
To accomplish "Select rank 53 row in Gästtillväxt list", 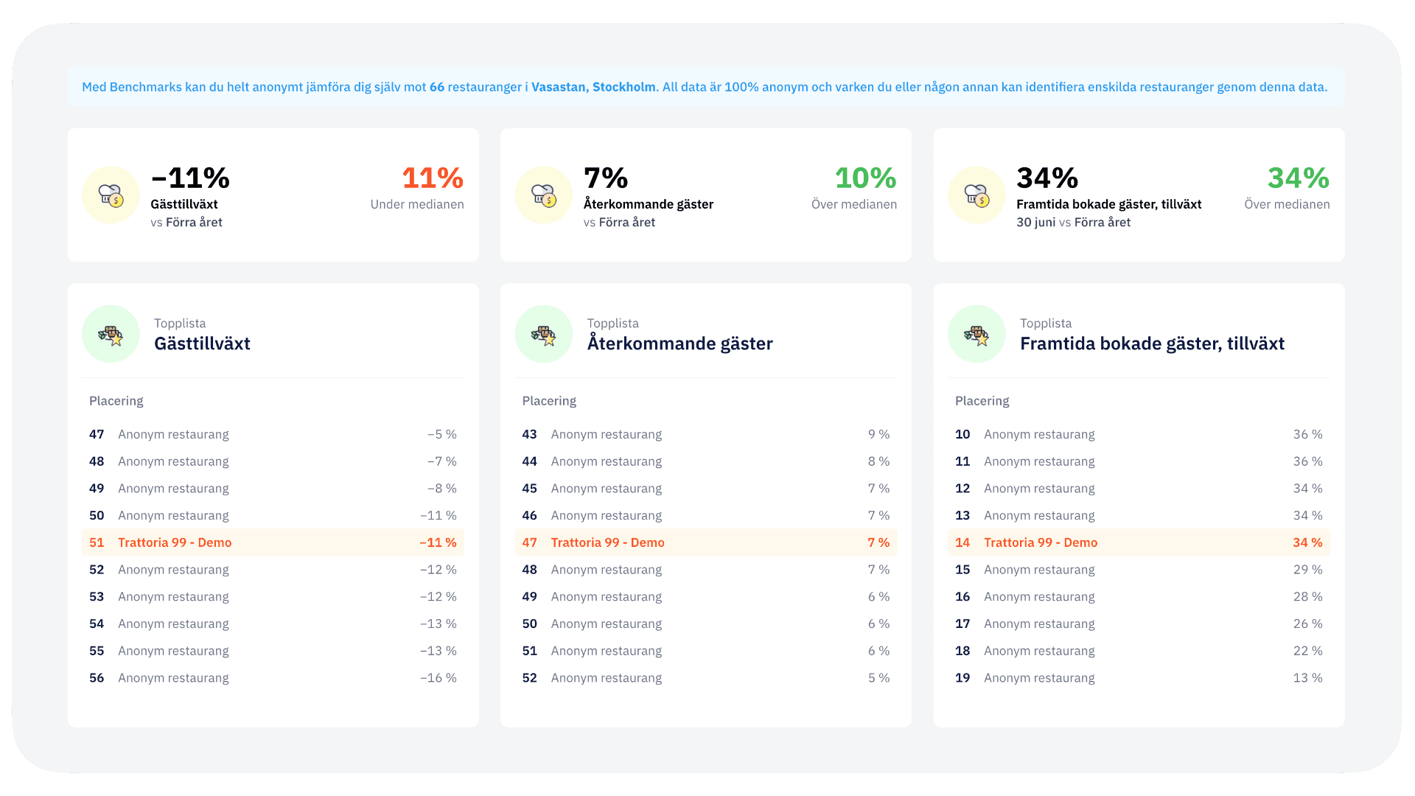I will pos(273,597).
